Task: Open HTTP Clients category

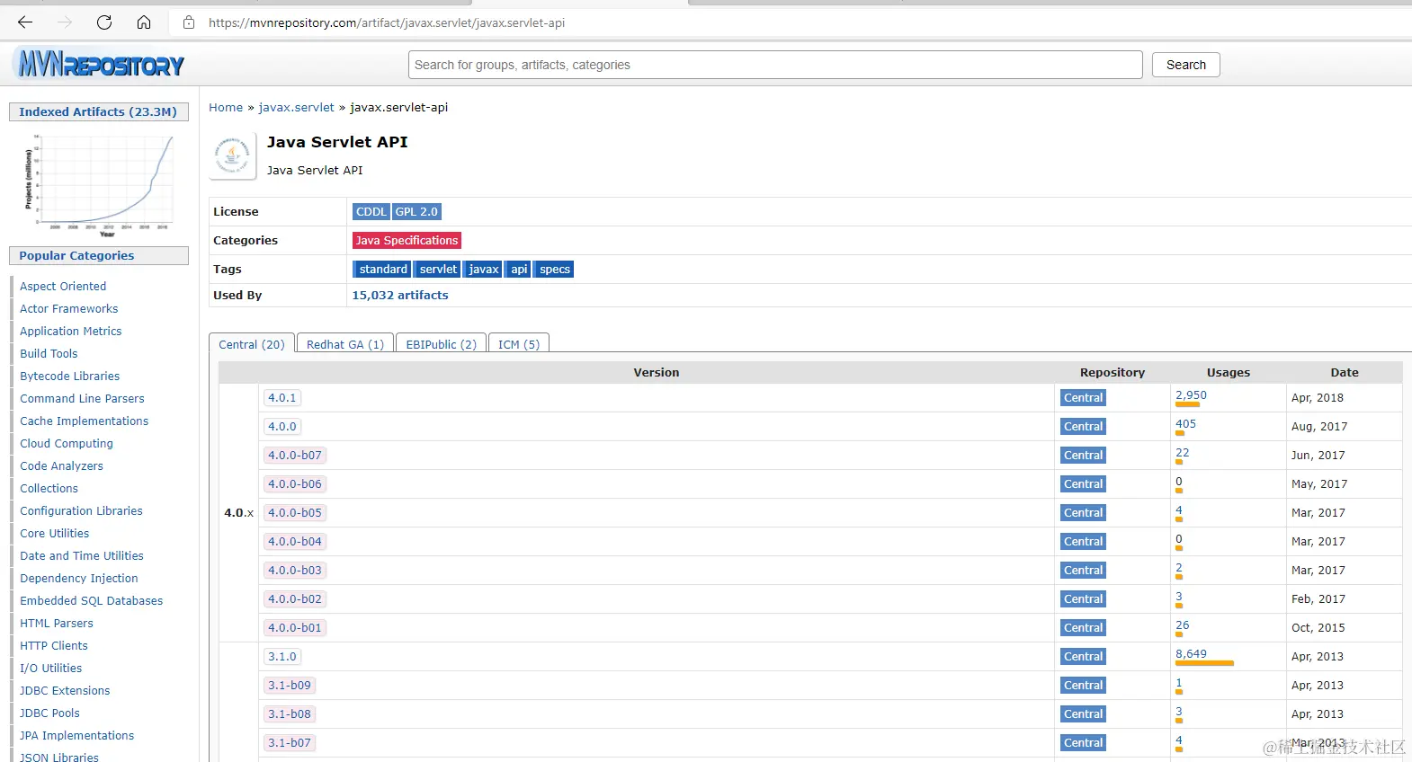Action: pyautogui.click(x=54, y=646)
